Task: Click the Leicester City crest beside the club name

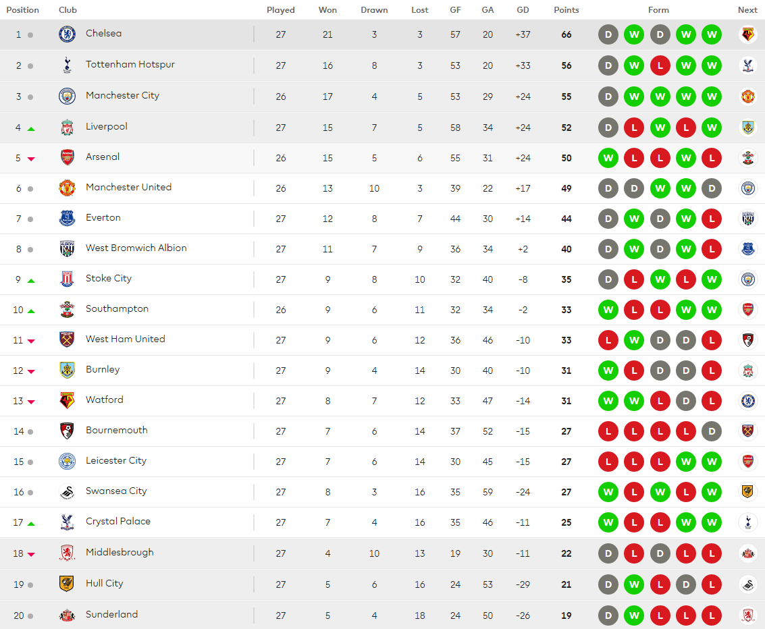Action: pos(67,461)
